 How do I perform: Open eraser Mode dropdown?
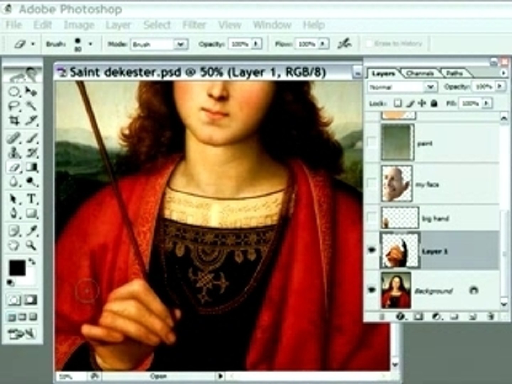point(181,44)
